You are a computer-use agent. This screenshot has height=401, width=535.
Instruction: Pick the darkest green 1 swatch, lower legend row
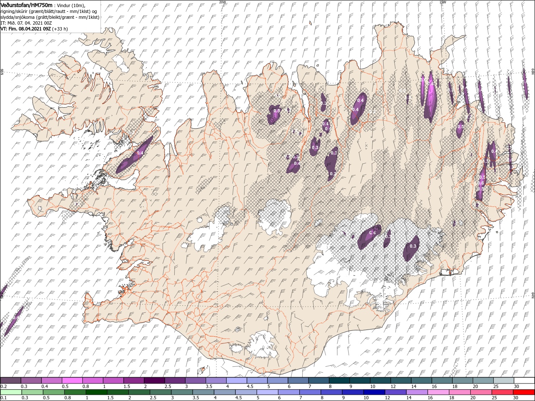pos(96,392)
